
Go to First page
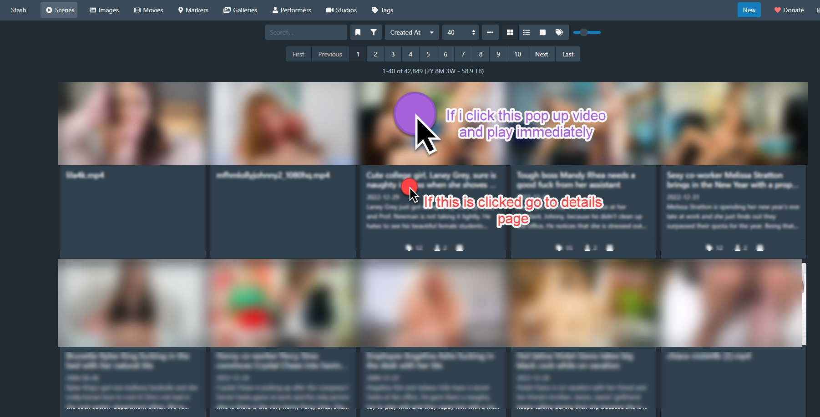(299, 54)
